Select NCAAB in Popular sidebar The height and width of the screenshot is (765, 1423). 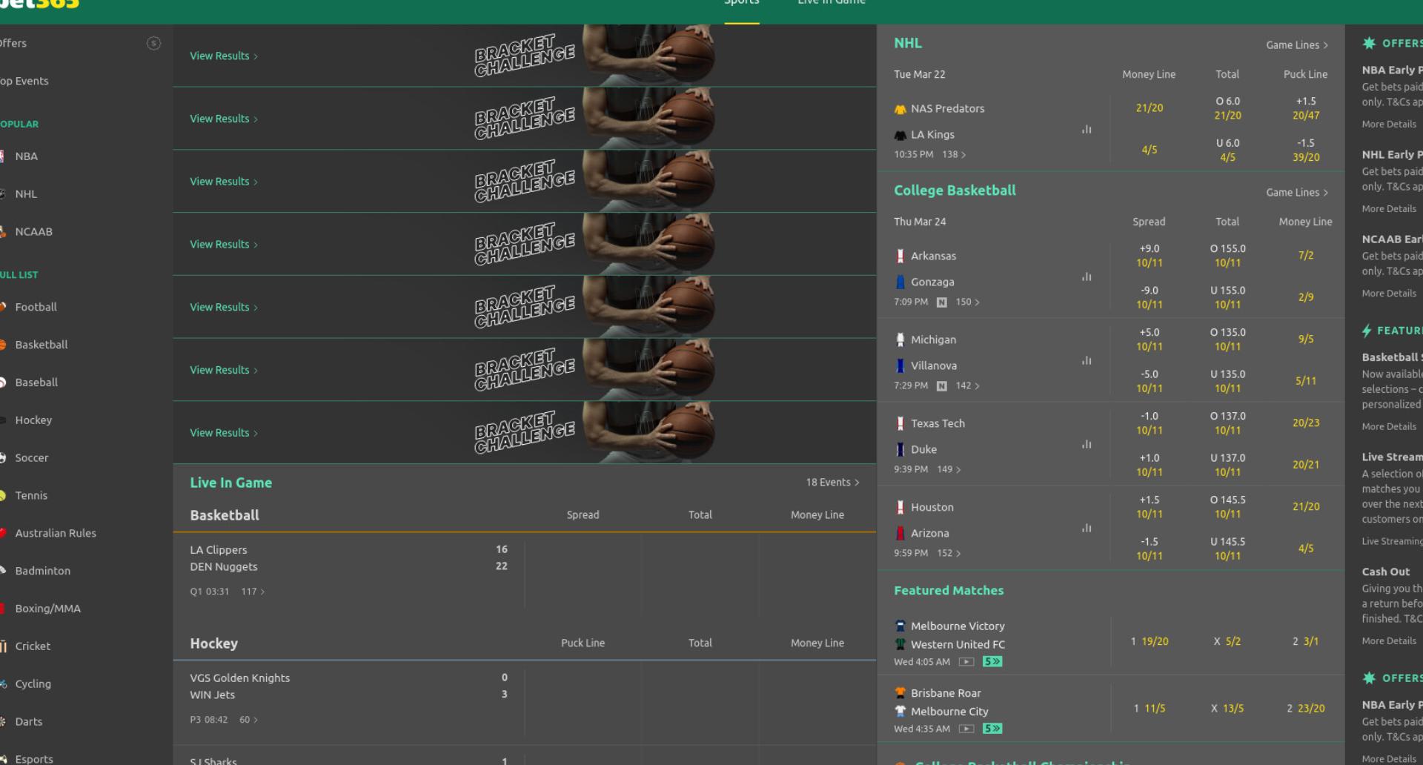pyautogui.click(x=34, y=232)
